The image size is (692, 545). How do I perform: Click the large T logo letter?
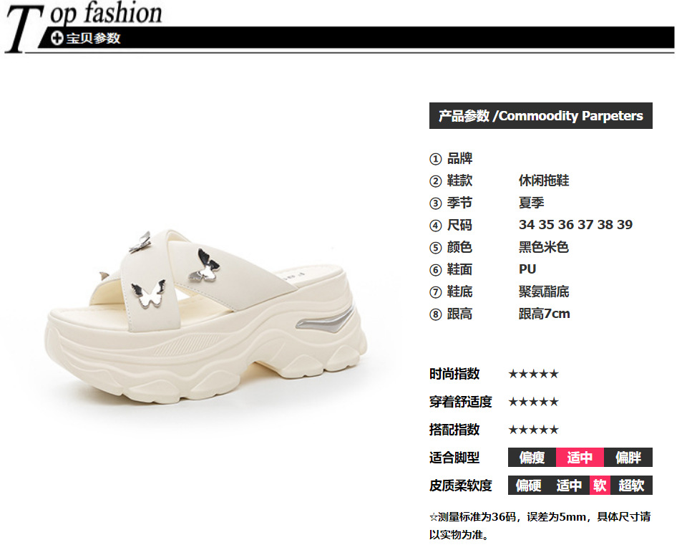[x=24, y=29]
